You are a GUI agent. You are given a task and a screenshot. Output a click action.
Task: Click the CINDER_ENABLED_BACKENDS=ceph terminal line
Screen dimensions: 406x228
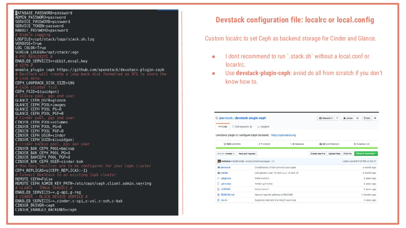click(46, 210)
